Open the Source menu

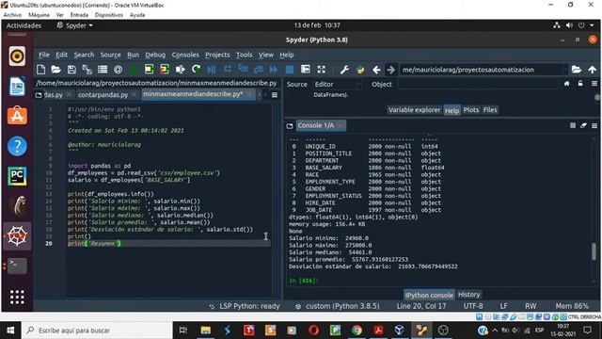point(111,55)
